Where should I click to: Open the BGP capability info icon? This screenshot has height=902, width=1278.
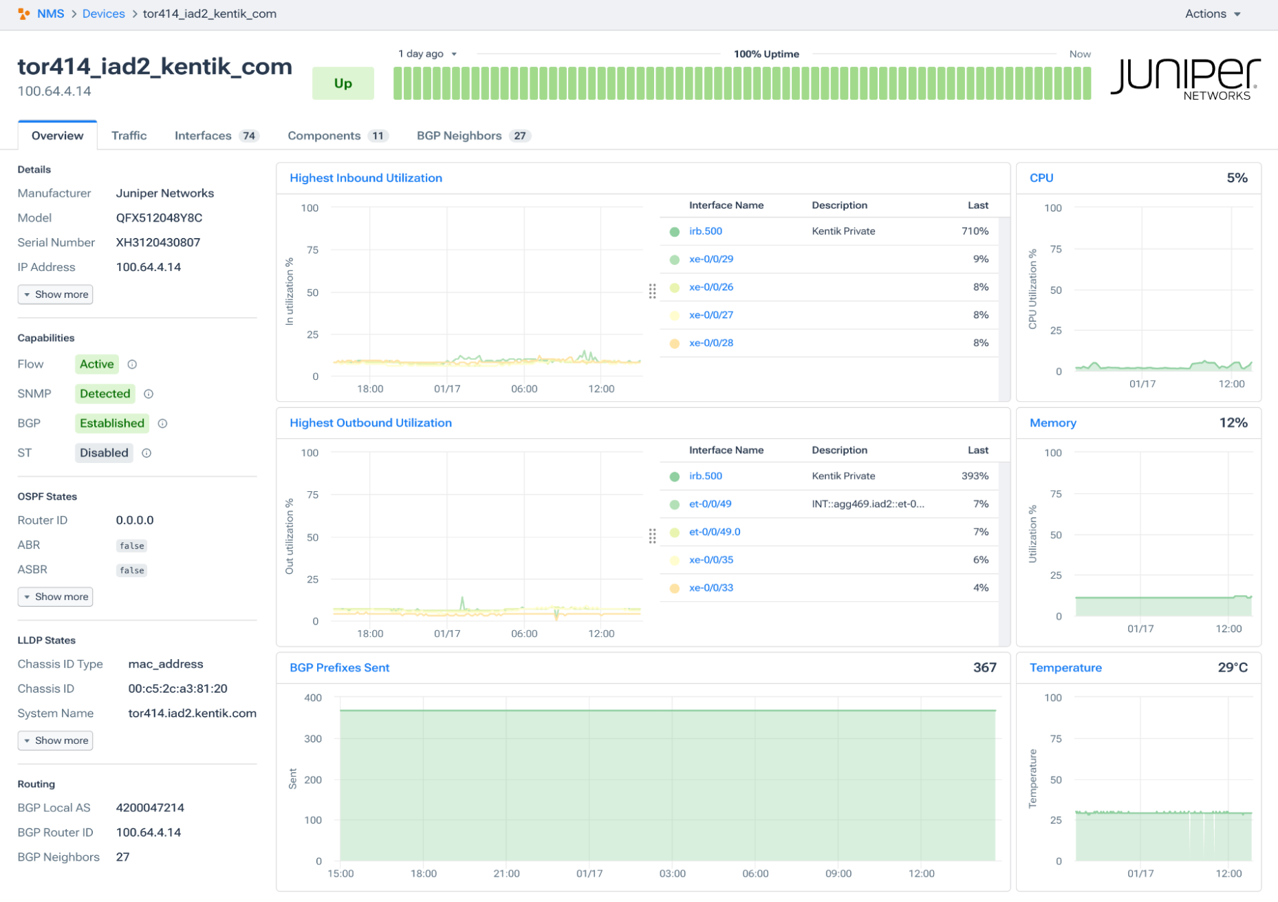[x=162, y=424]
